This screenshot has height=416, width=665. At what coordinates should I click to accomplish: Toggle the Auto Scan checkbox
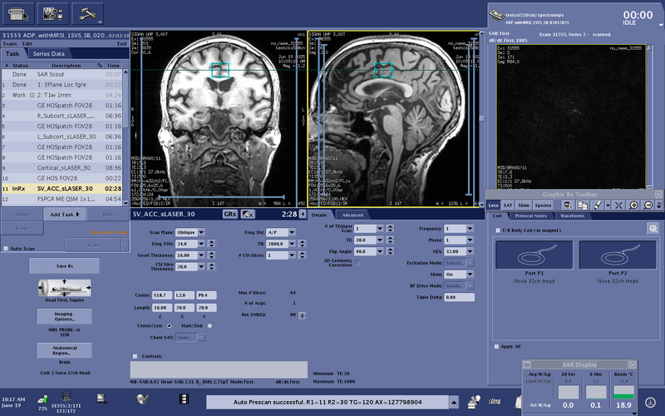6,248
